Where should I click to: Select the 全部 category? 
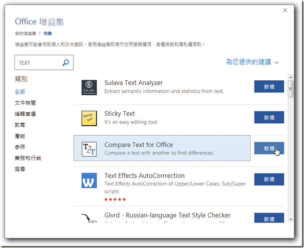[20, 92]
